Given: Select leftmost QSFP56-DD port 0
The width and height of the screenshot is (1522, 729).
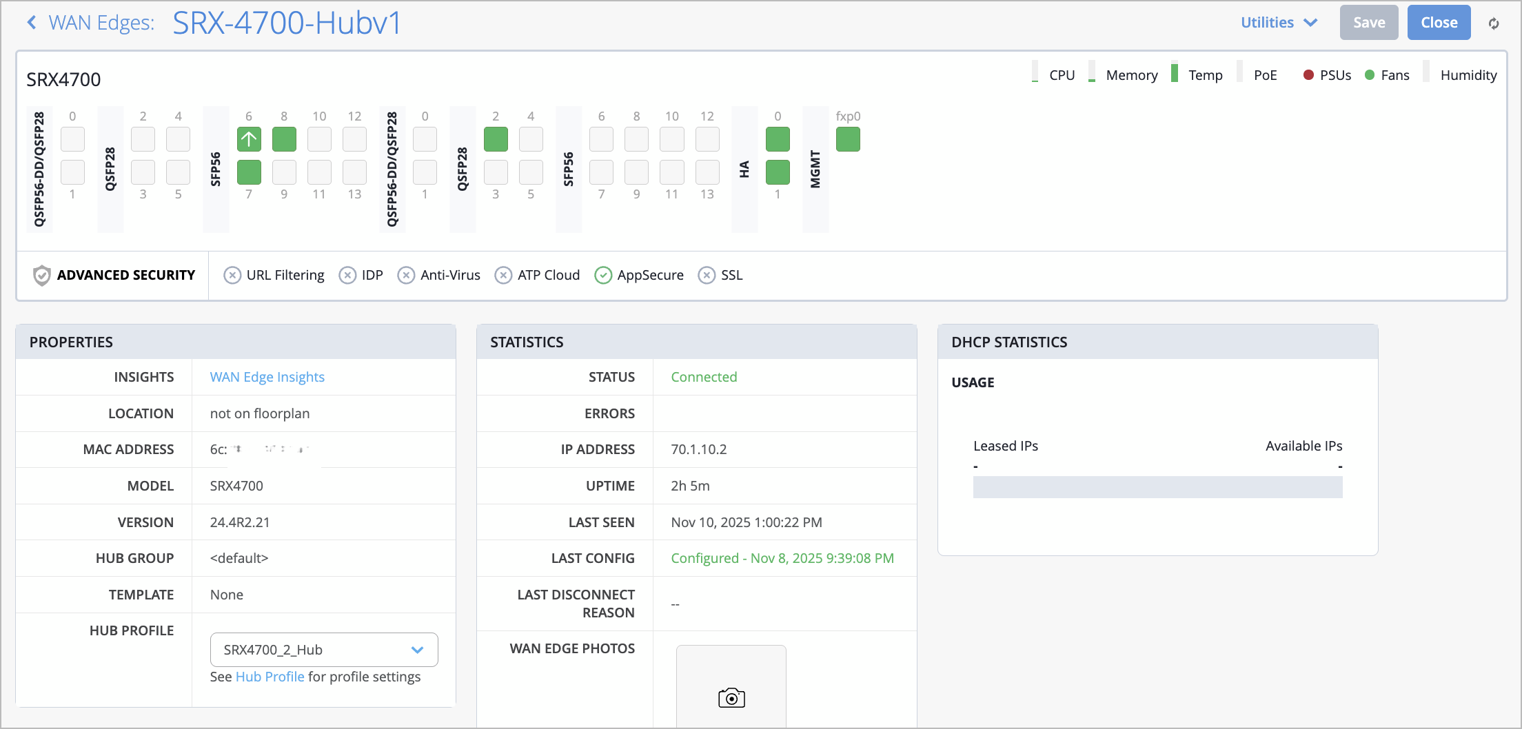Looking at the screenshot, I should click(72, 139).
